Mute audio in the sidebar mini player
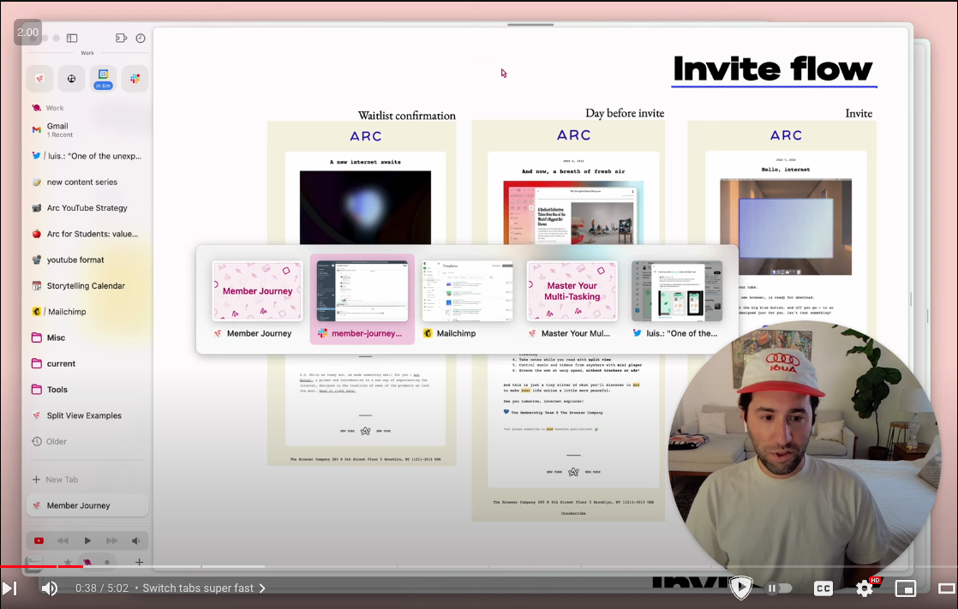Image resolution: width=958 pixels, height=609 pixels. point(135,540)
